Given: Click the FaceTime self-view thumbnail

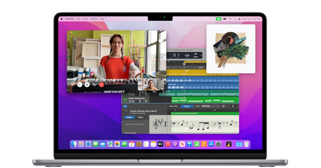Looking at the screenshot, I should pos(151,84).
